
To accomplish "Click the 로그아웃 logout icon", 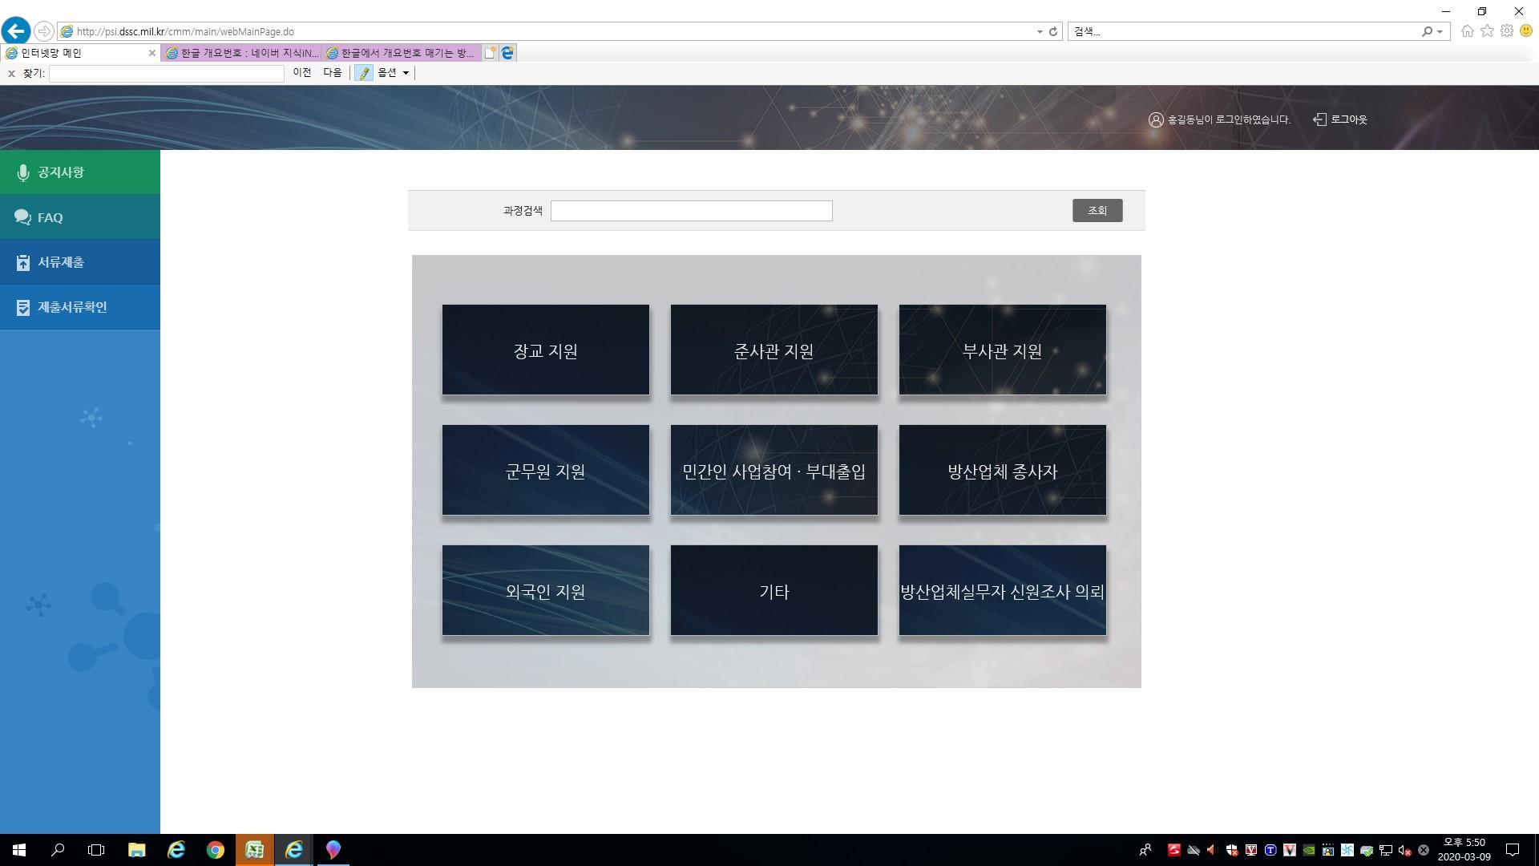I will [x=1319, y=119].
